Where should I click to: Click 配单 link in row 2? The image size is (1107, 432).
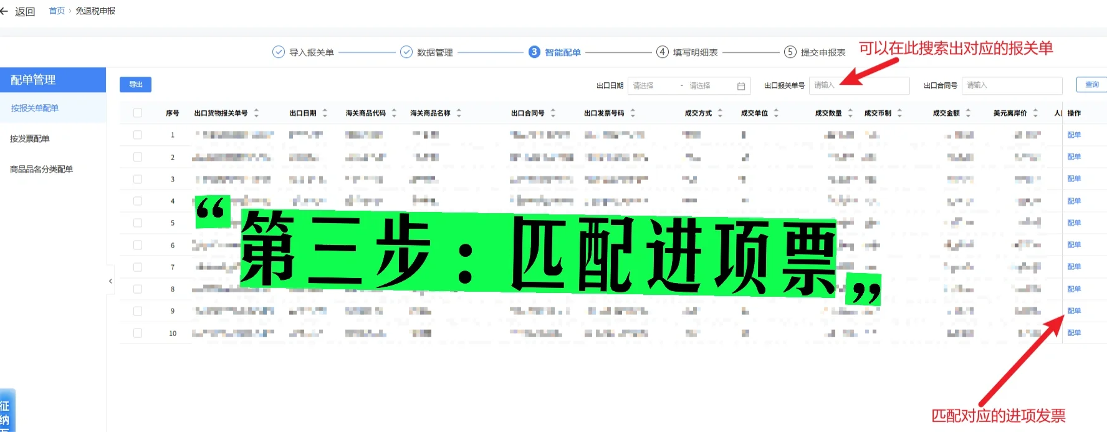click(x=1074, y=156)
